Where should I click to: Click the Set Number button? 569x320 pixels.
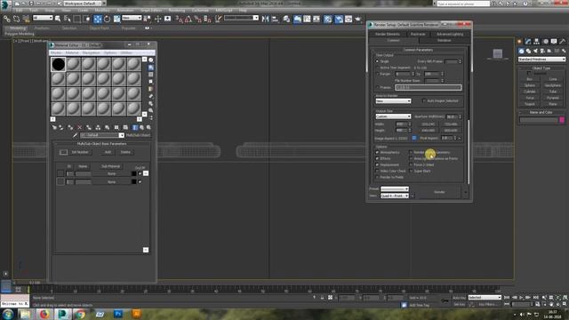[80, 152]
